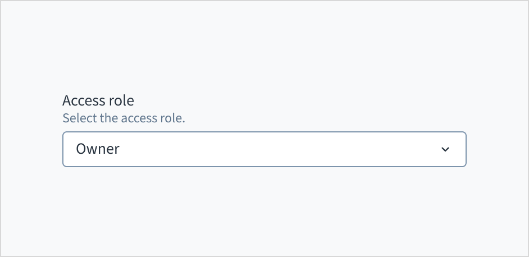529x257 pixels.
Task: Click the small caret at the select's right edge
Action: click(445, 149)
